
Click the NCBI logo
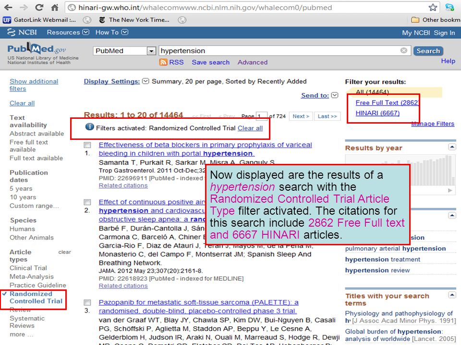[22, 32]
